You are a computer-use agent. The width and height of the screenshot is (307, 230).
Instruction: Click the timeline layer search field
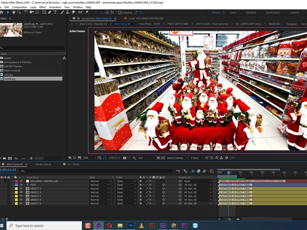[96, 171]
